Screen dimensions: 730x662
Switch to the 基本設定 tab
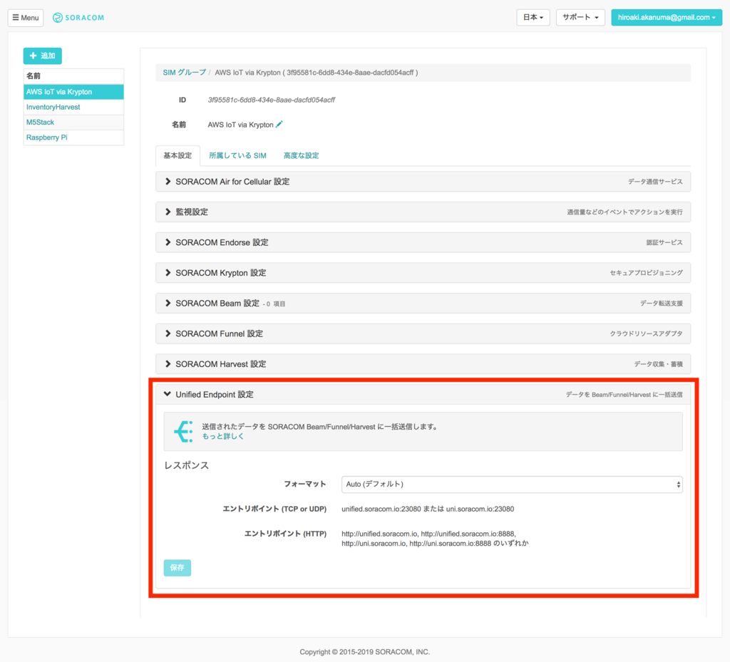(x=178, y=155)
